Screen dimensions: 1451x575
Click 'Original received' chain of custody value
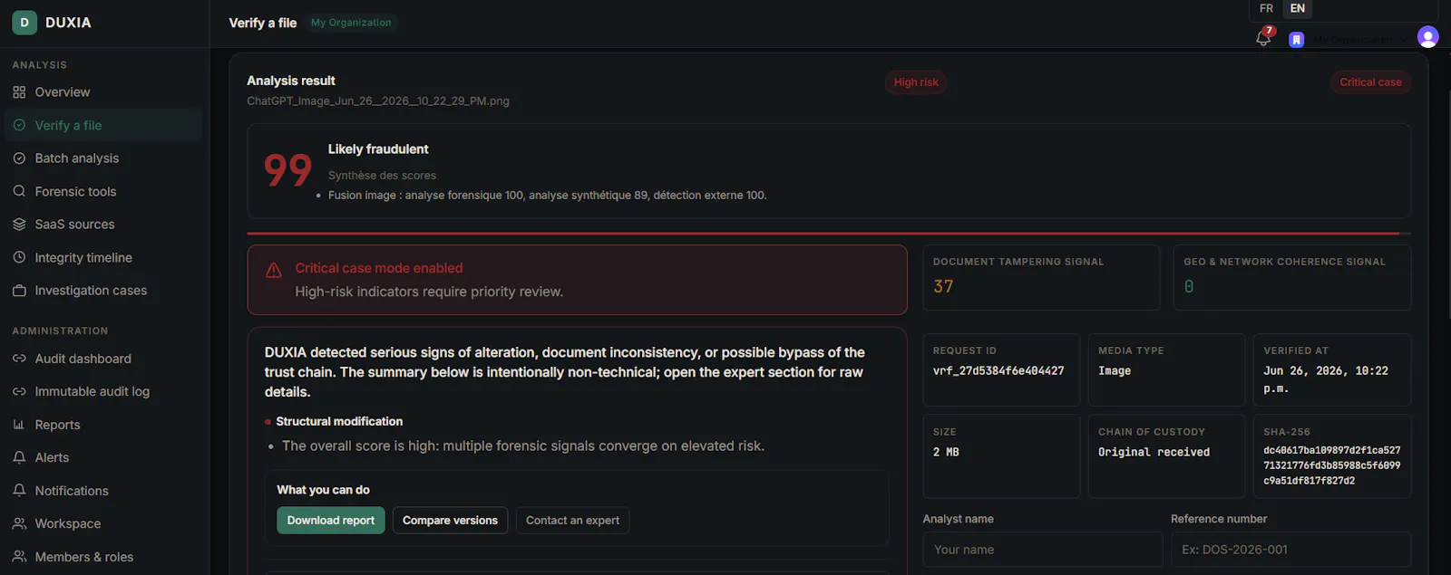[1154, 453]
